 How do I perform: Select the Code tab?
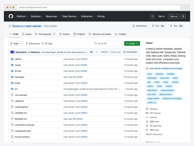coord(14,34)
